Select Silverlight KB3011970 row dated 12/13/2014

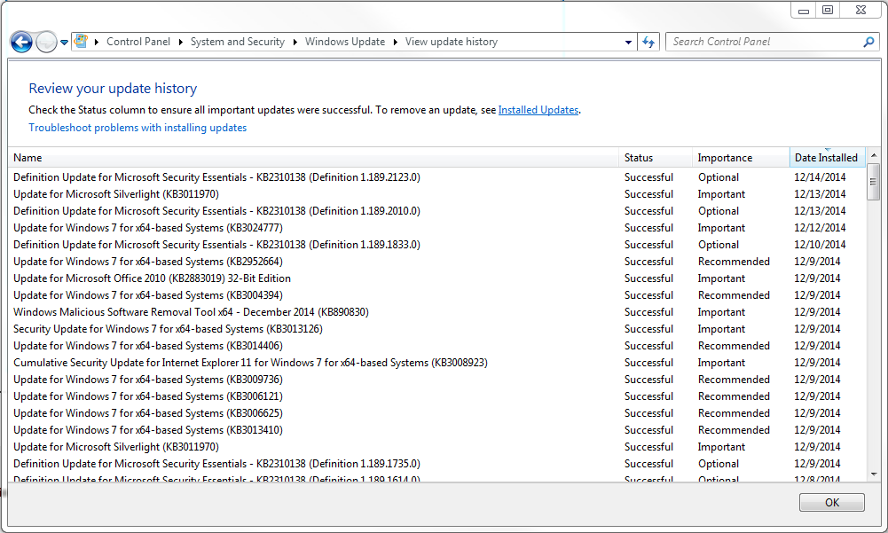tap(436, 194)
